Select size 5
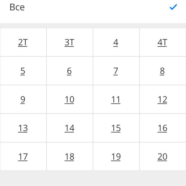The image size is (186, 186). 23,71
